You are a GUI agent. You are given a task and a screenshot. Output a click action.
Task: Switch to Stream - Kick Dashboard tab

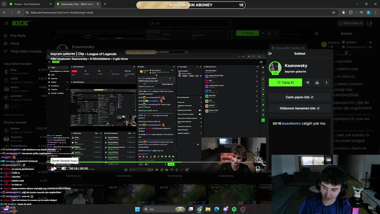(27, 4)
